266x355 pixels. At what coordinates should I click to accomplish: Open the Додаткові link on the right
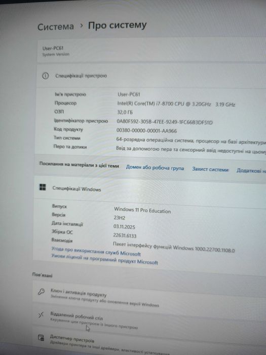click(251, 170)
